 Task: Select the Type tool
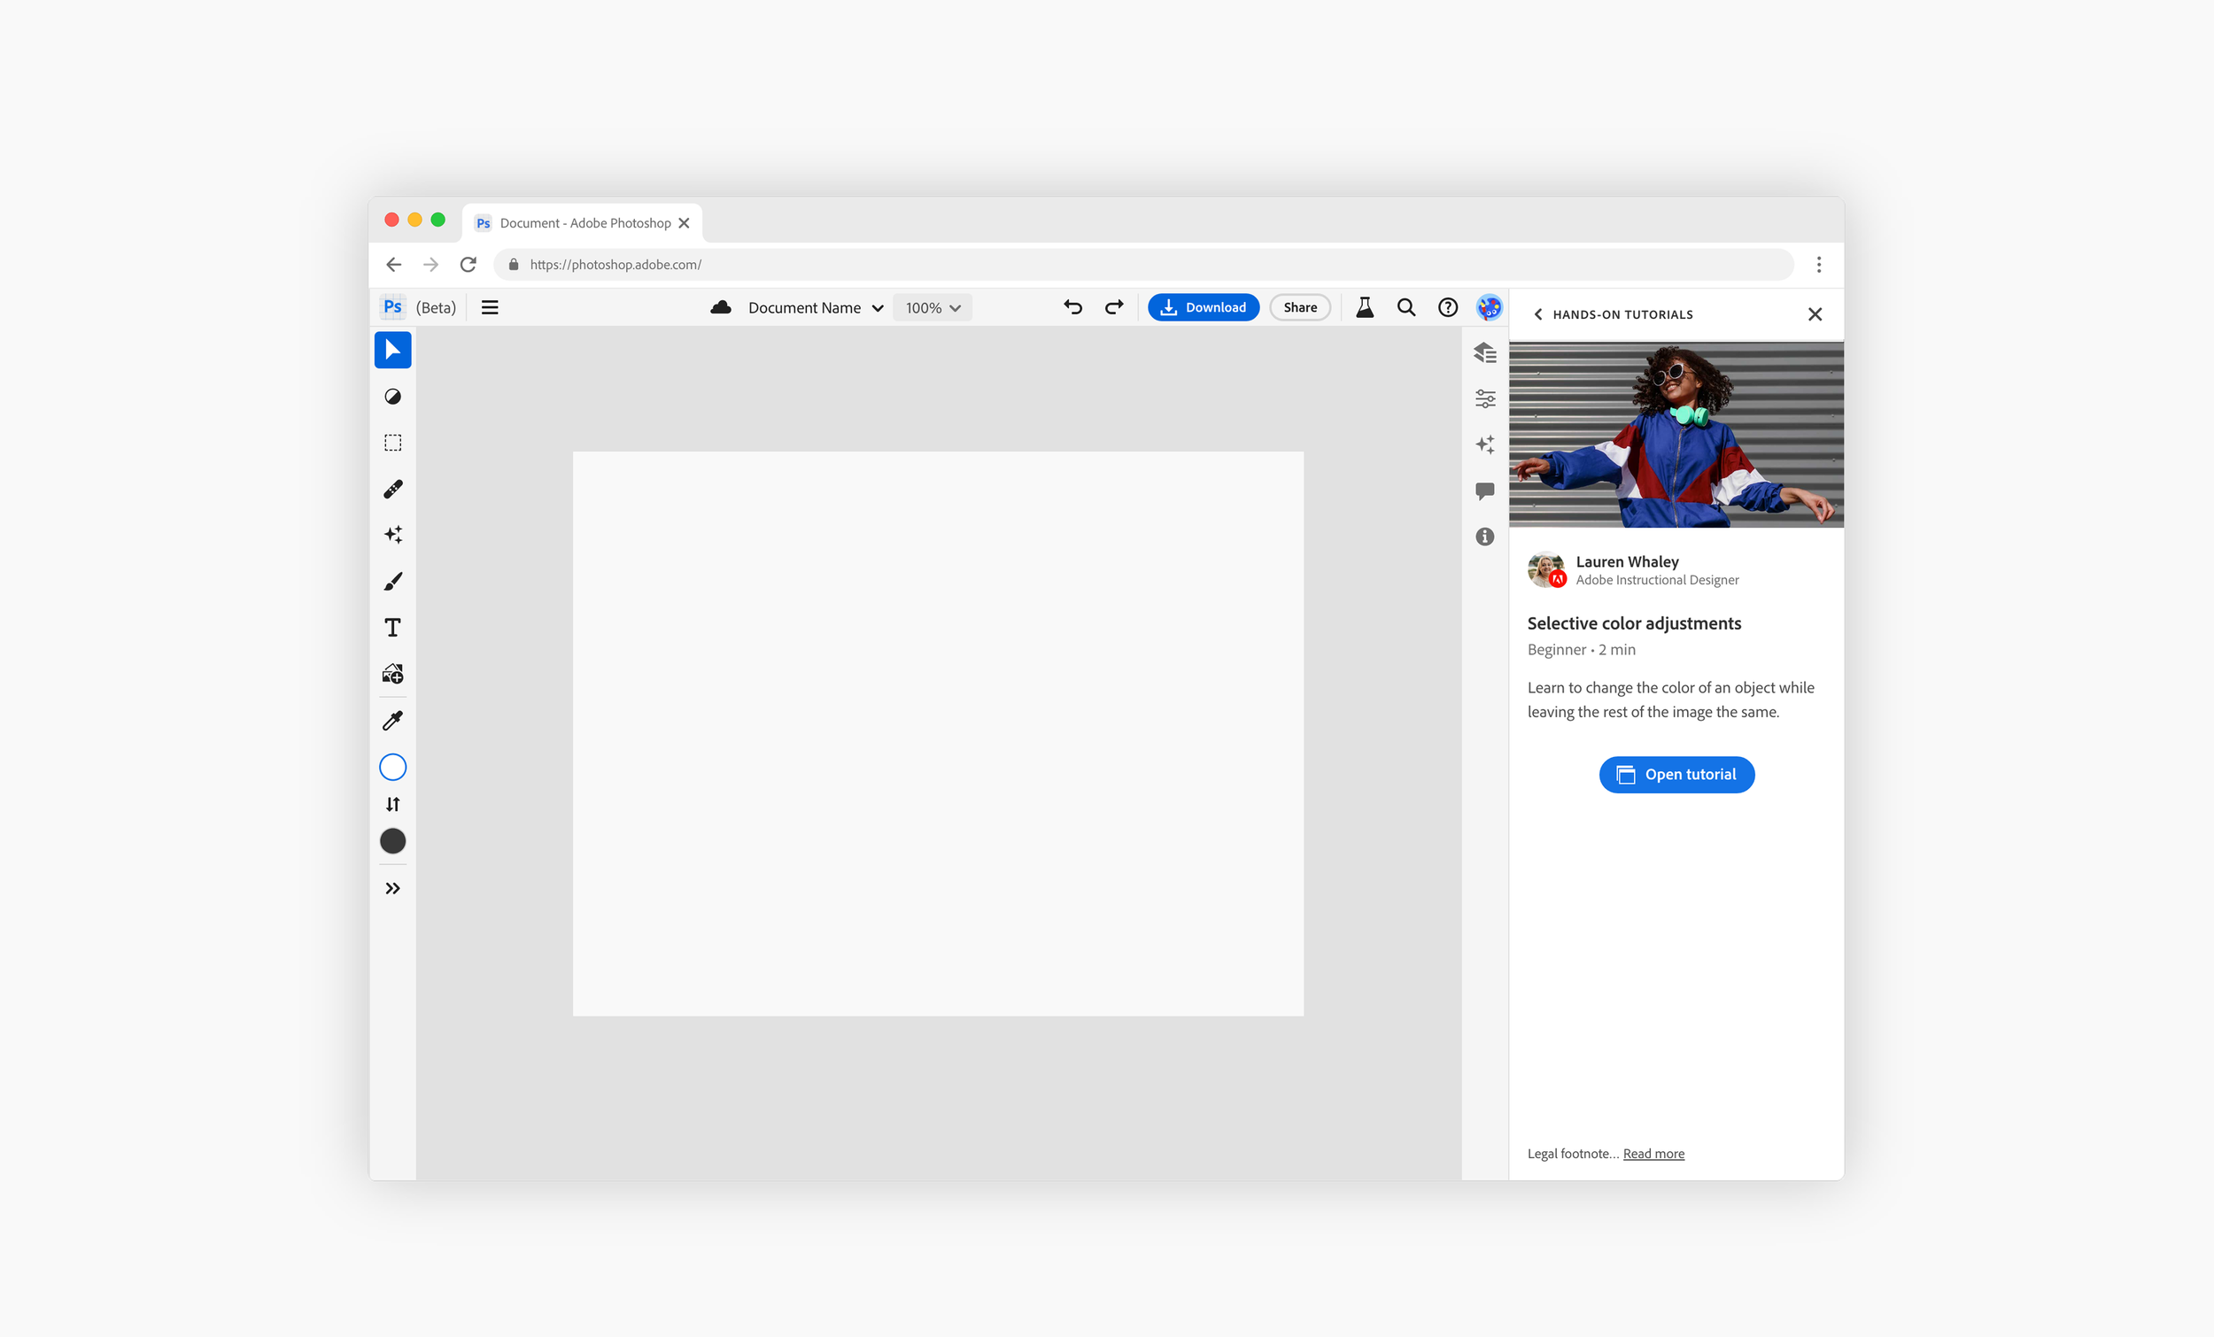[x=392, y=627]
